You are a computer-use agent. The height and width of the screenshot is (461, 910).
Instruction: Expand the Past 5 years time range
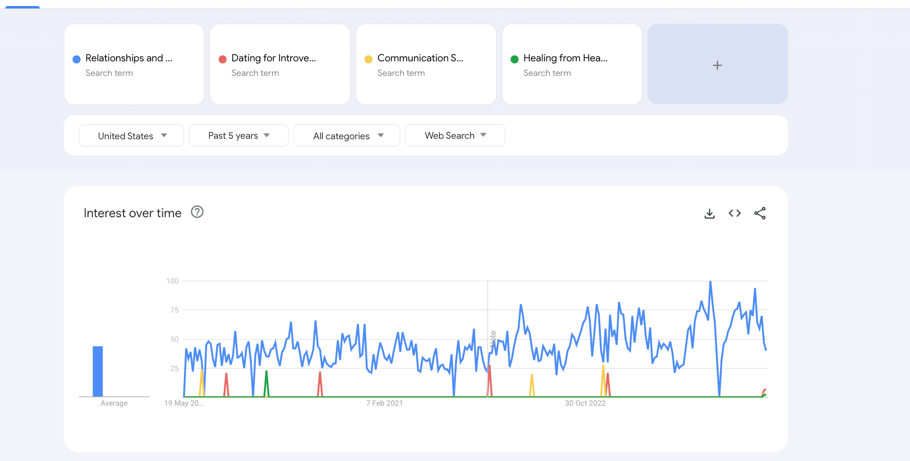pyautogui.click(x=238, y=136)
